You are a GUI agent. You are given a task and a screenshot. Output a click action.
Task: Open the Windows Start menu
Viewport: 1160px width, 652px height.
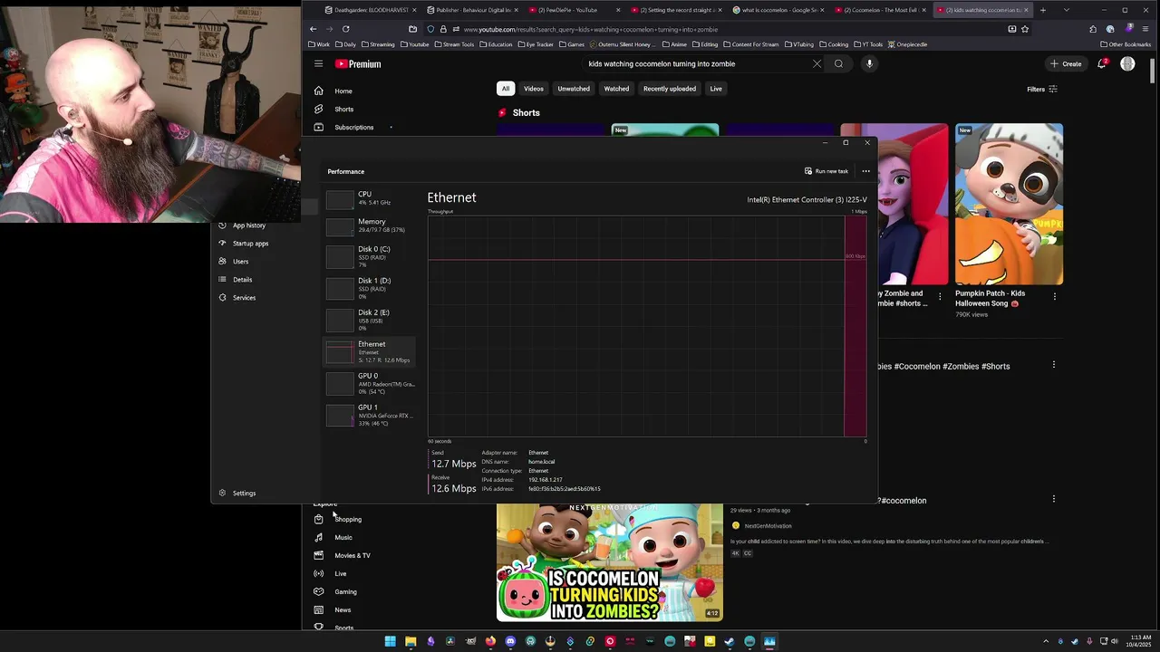pos(391,641)
